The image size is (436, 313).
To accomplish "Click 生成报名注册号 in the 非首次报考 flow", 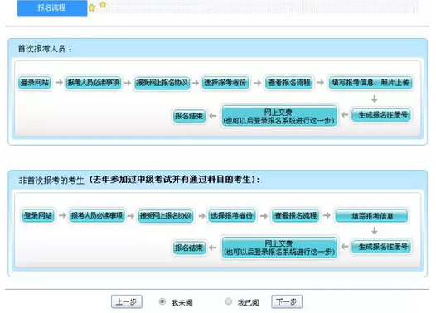I will coord(381,247).
